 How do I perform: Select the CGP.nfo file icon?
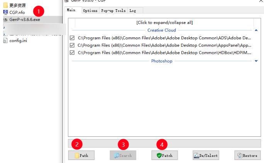pyautogui.click(x=5, y=12)
